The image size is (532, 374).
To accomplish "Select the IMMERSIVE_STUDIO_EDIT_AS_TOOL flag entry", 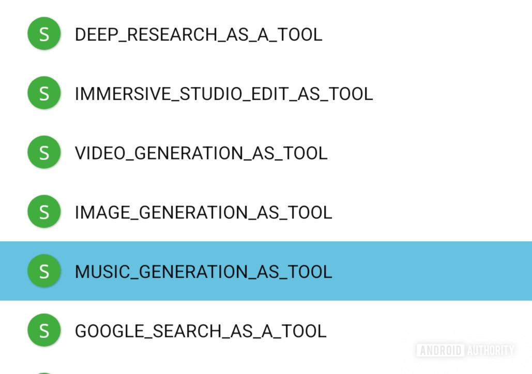I will (x=223, y=93).
